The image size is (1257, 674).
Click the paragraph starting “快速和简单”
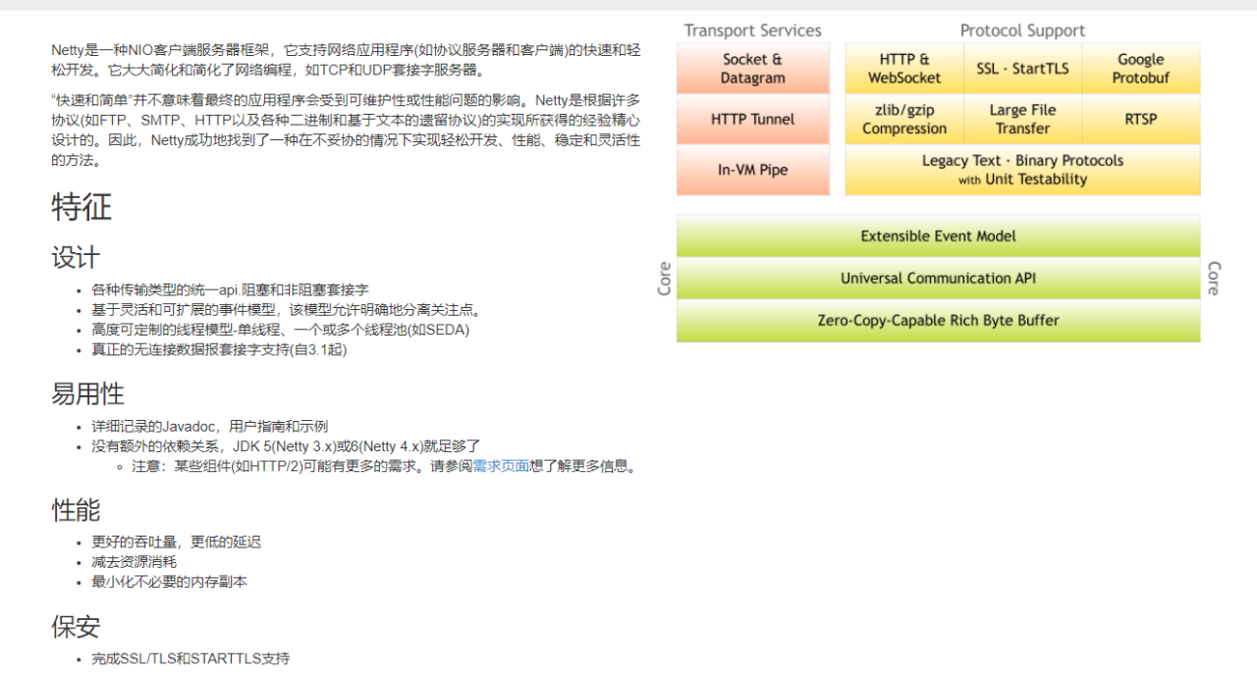coord(346,130)
